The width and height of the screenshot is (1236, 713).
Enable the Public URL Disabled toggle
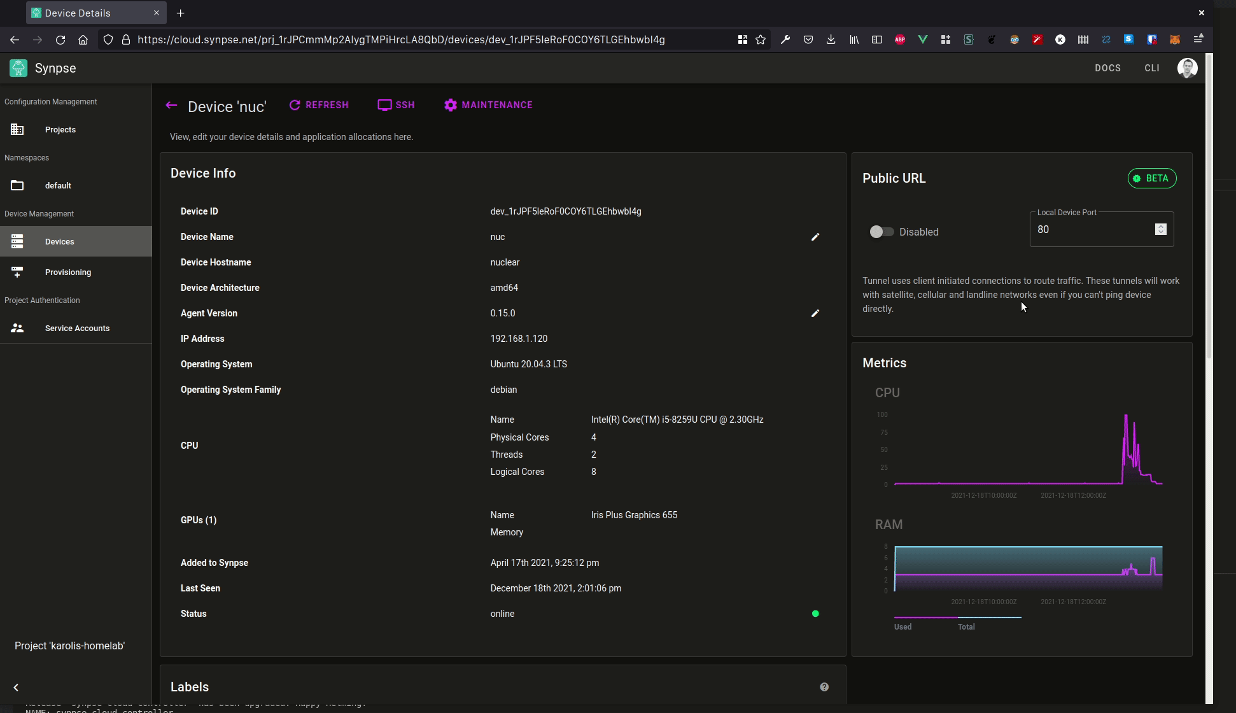tap(881, 232)
